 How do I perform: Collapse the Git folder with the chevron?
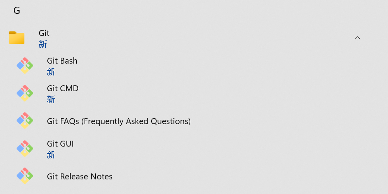(358, 38)
